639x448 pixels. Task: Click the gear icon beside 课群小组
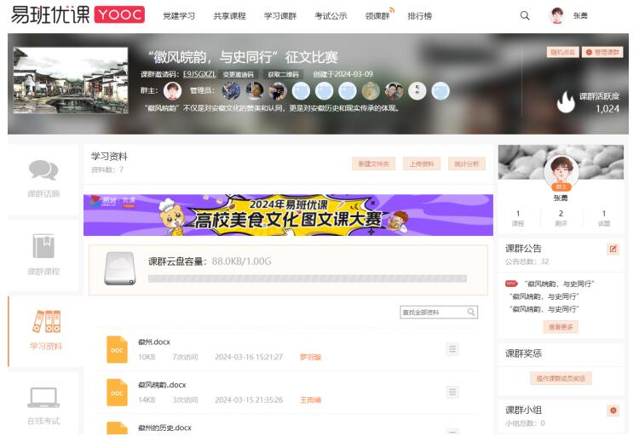coord(613,411)
